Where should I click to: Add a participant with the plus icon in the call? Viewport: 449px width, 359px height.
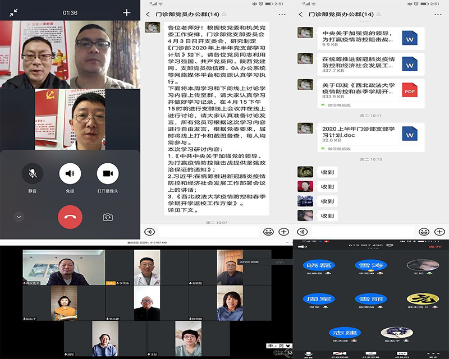click(127, 12)
